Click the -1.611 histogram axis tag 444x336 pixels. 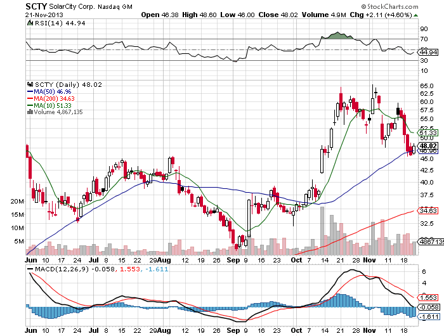coord(429,316)
